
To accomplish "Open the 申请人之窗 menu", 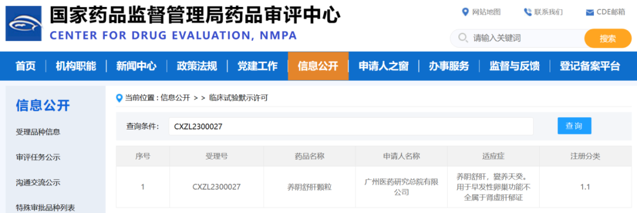I will [x=383, y=66].
